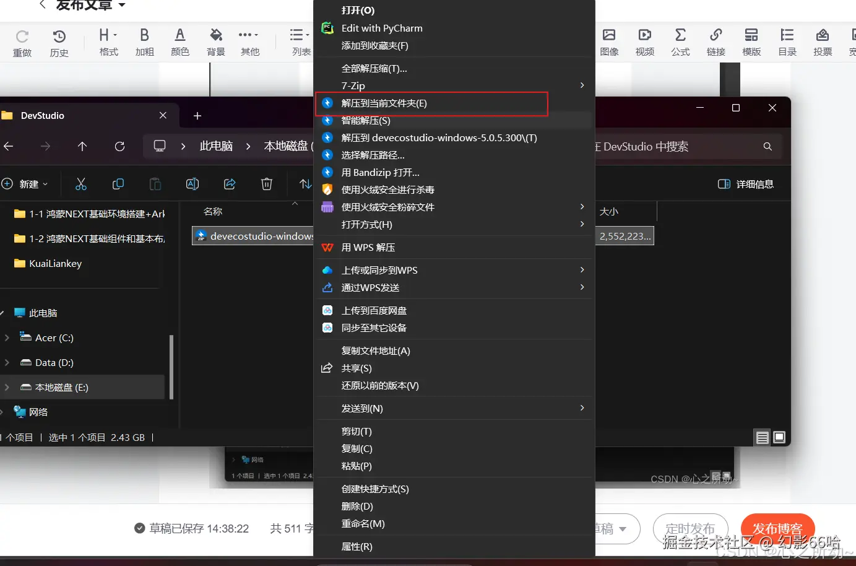Choose 全部解压缩(T)... menu entry

pyautogui.click(x=454, y=68)
